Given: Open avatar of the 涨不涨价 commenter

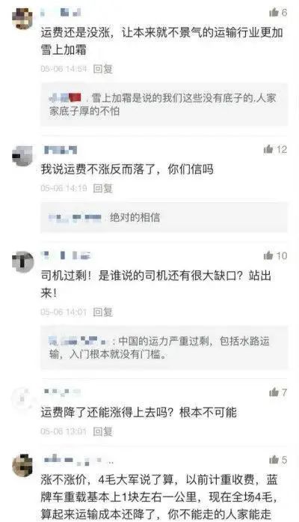Looking at the screenshot, I should [x=22, y=465].
